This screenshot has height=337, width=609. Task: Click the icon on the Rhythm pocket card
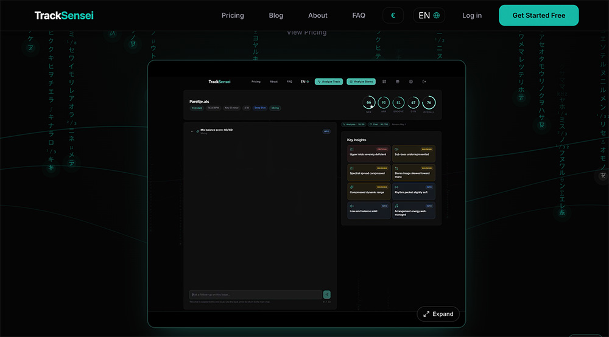click(x=396, y=187)
